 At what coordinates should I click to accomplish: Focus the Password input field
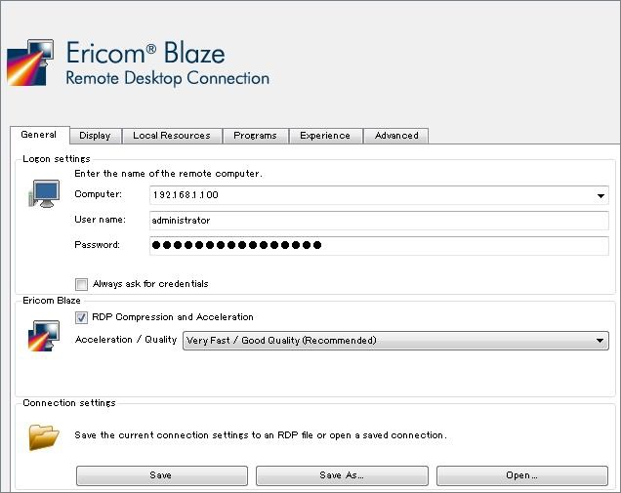click(x=379, y=245)
